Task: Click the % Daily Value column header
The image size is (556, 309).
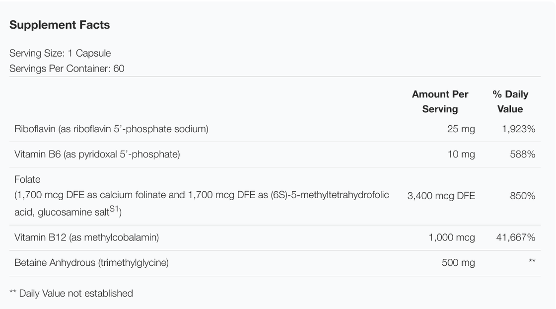Action: (x=510, y=101)
